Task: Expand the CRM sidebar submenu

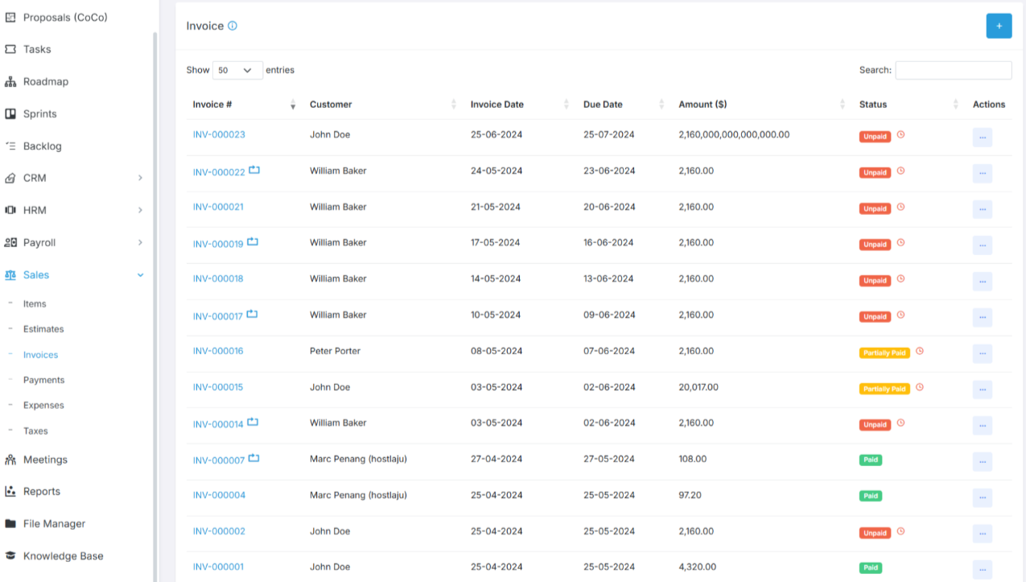Action: pos(140,178)
